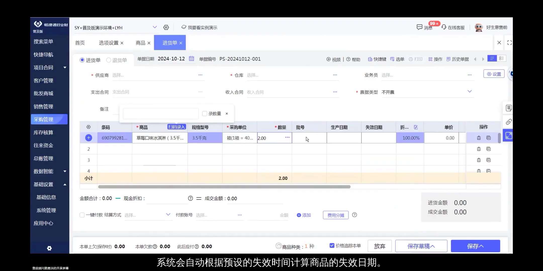Screen dimensions: 543x271
Task: Click the column settings gear in table header
Action: click(88, 127)
